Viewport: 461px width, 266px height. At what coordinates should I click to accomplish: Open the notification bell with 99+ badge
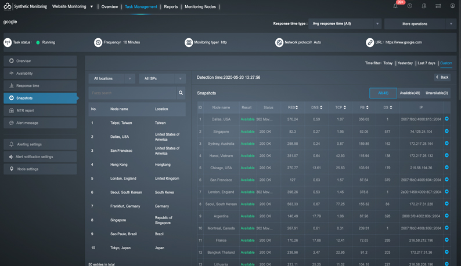pos(395,6)
